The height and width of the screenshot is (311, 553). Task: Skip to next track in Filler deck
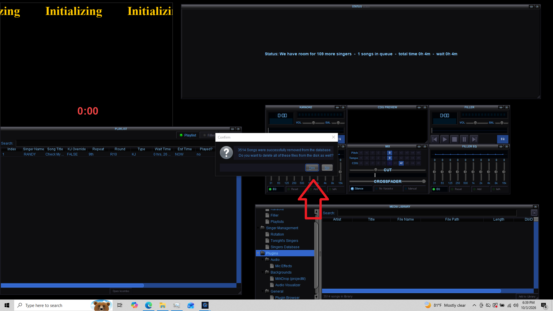point(474,139)
